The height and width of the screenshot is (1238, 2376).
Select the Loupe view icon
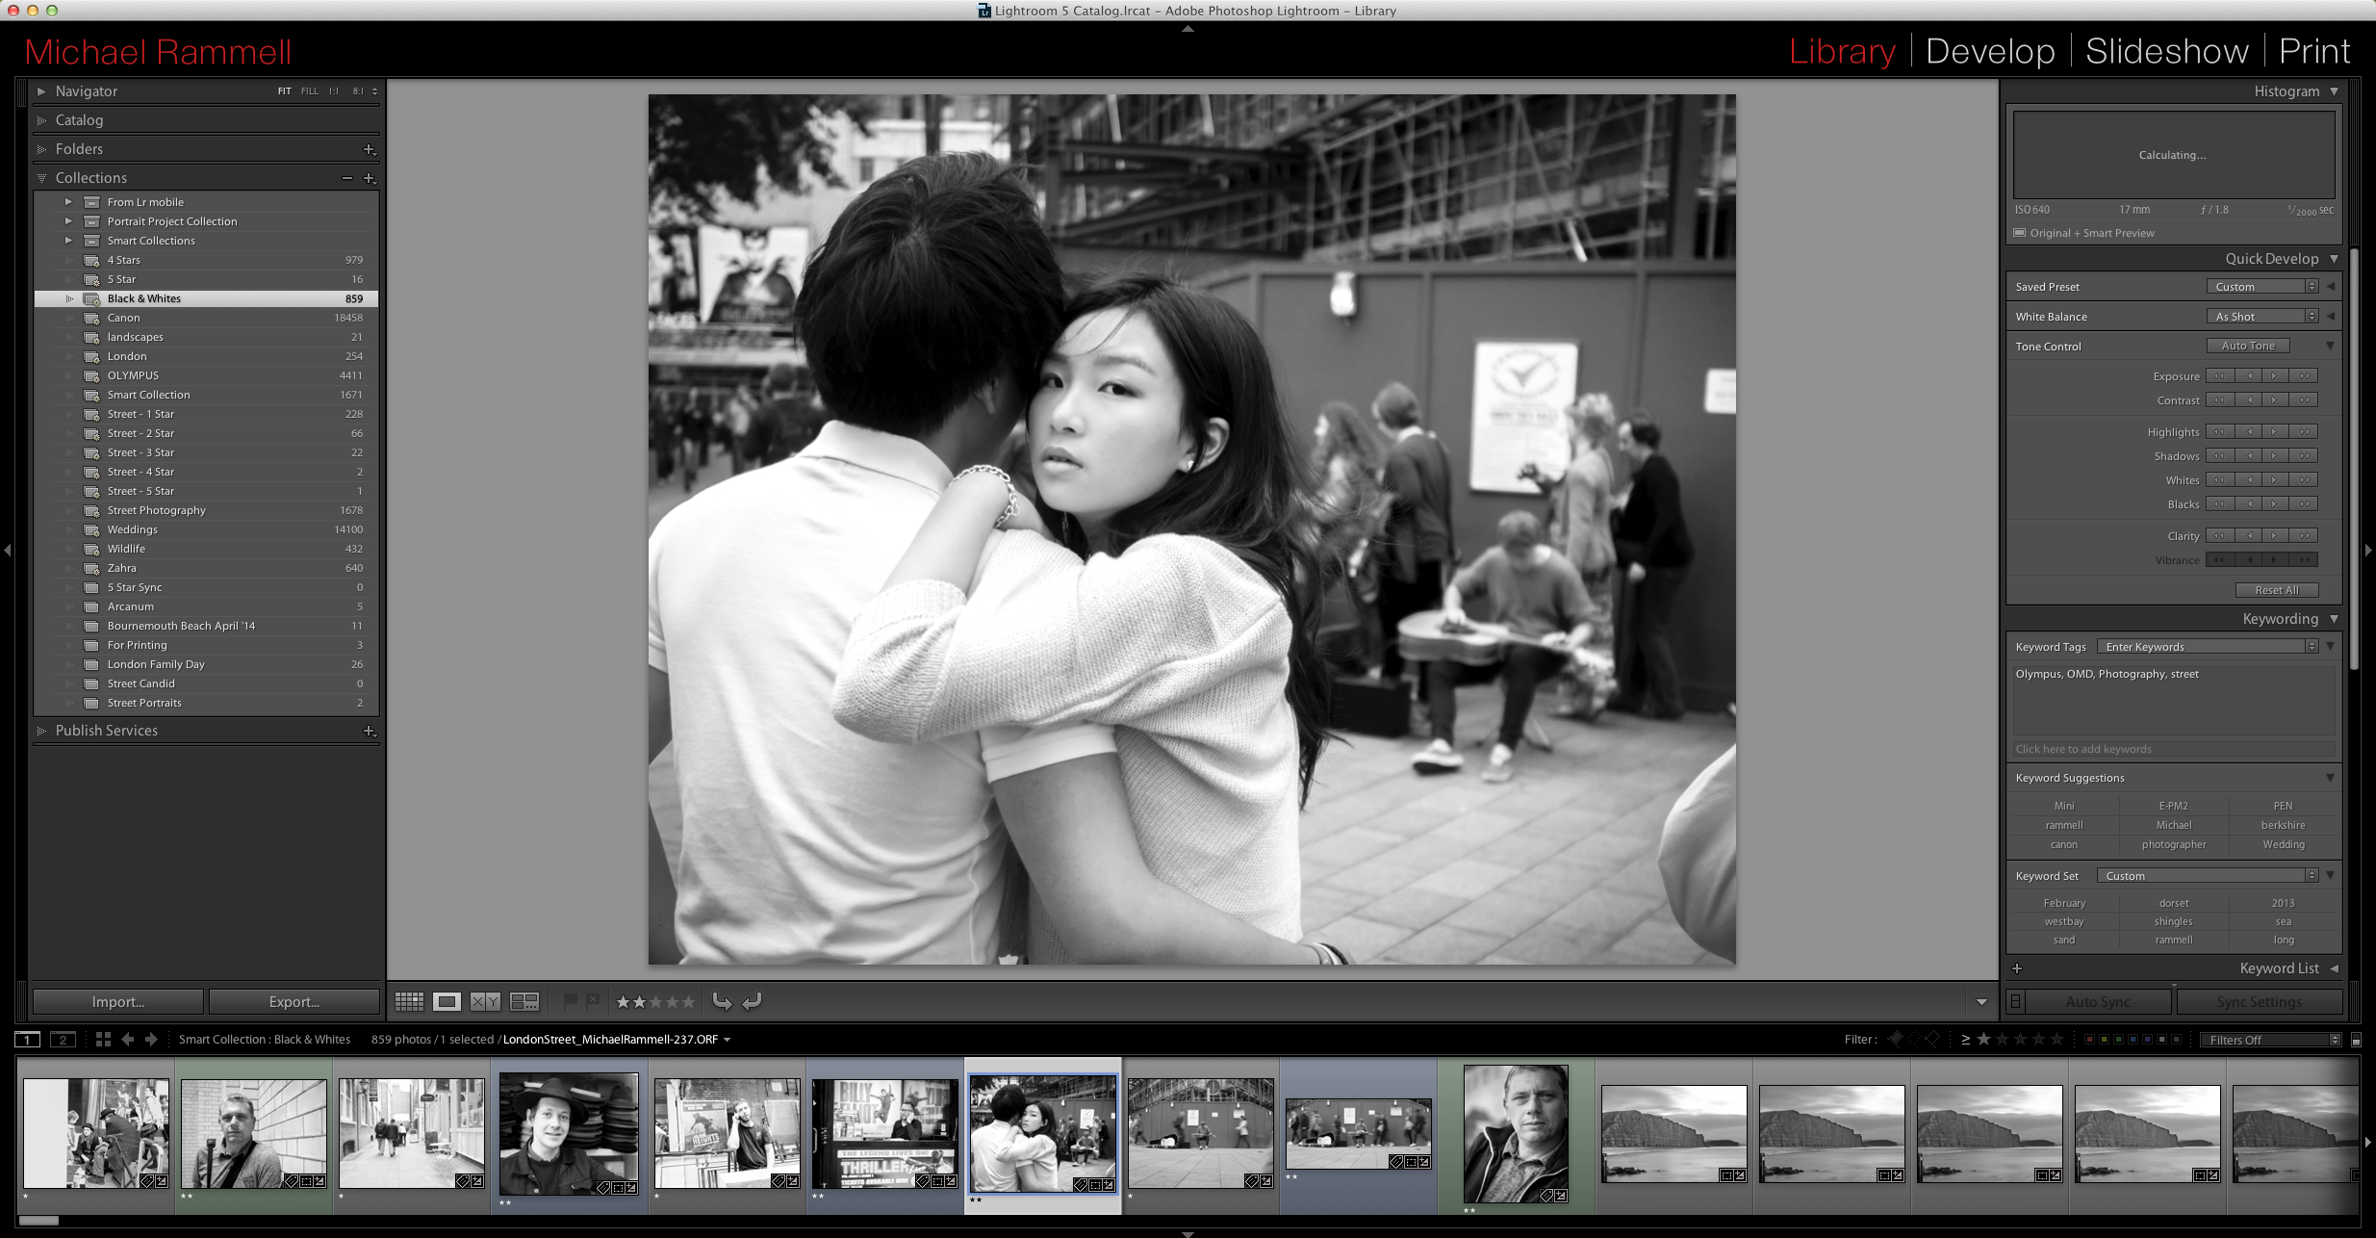click(x=446, y=1001)
